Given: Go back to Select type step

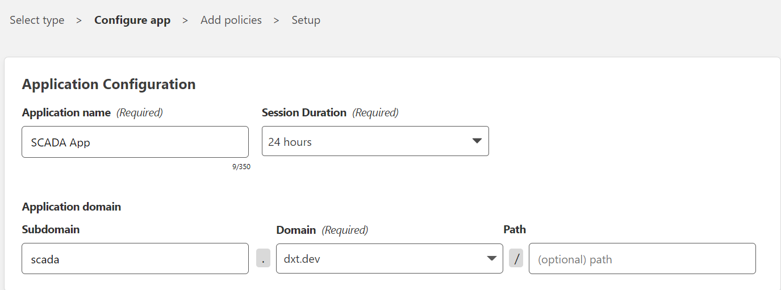Looking at the screenshot, I should (x=37, y=20).
